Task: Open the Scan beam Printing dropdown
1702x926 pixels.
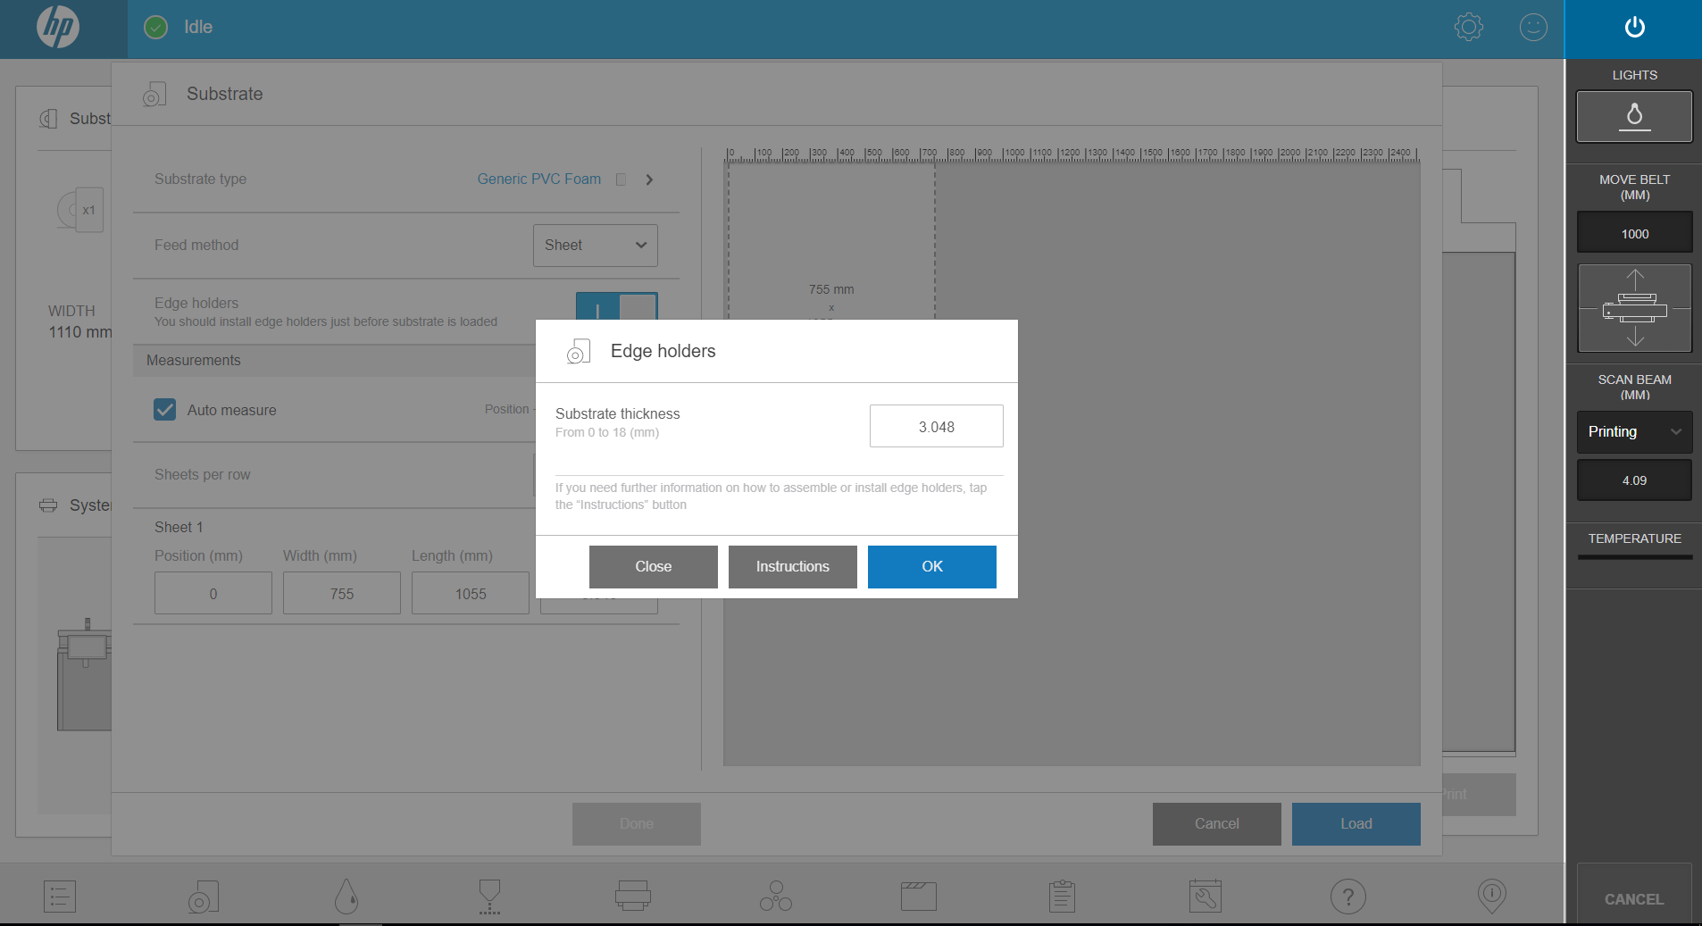Action: click(1634, 432)
